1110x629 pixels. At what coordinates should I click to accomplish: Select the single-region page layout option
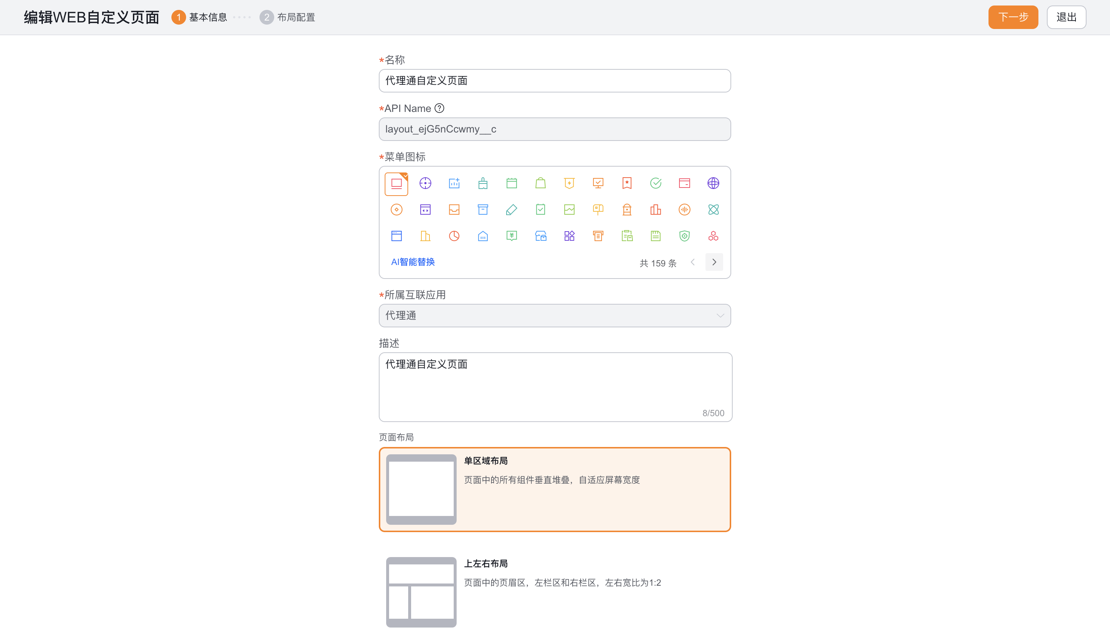(x=554, y=490)
